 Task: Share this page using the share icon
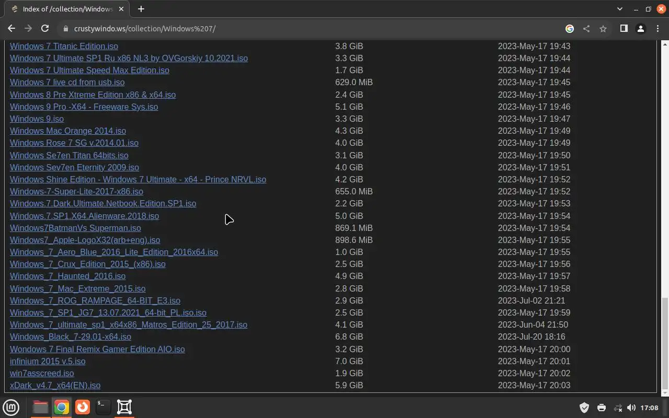pos(586,29)
